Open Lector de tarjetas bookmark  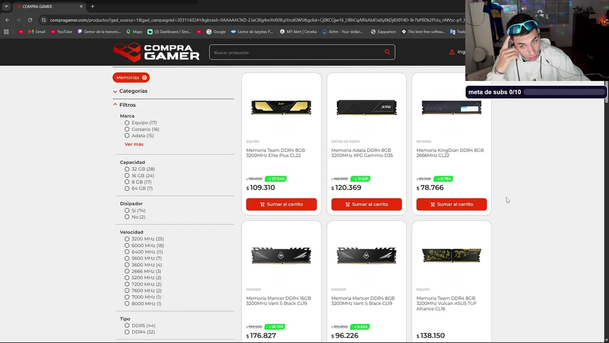252,32
